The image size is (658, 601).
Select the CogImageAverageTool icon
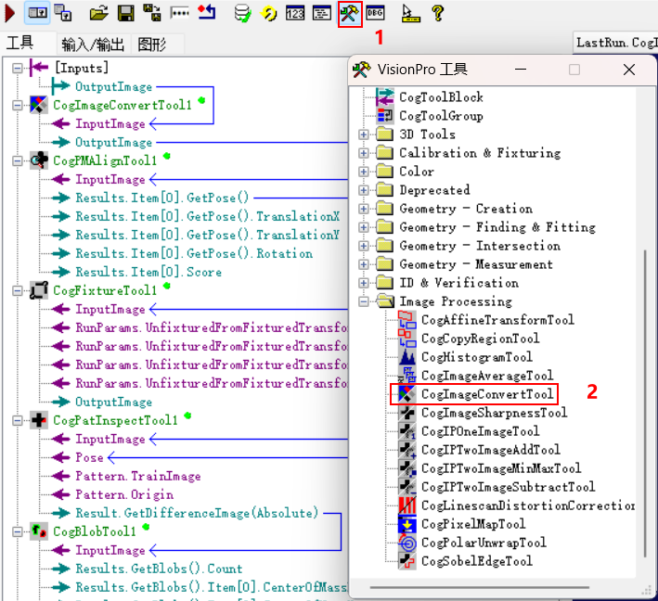tap(407, 376)
